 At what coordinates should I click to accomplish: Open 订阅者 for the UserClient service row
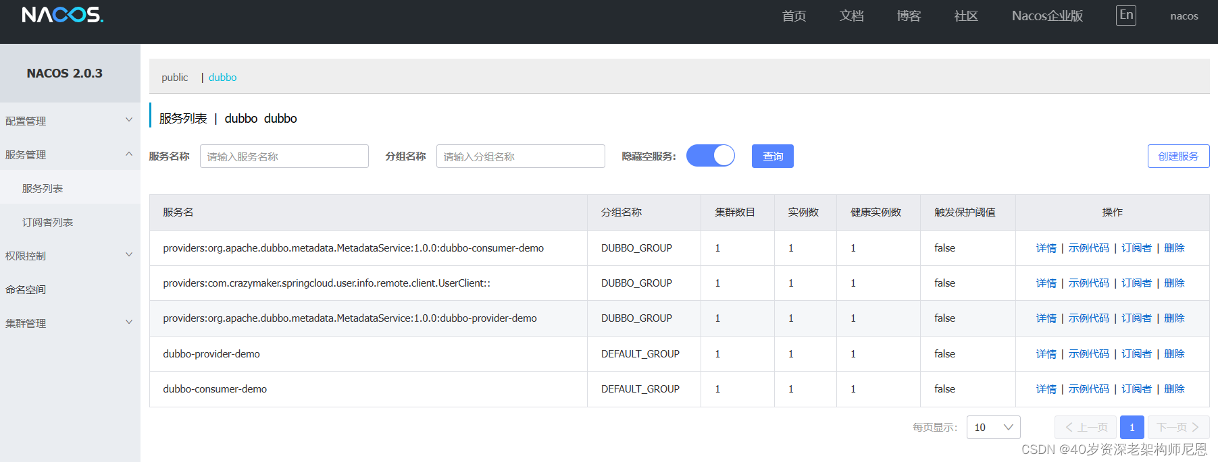coord(1136,283)
